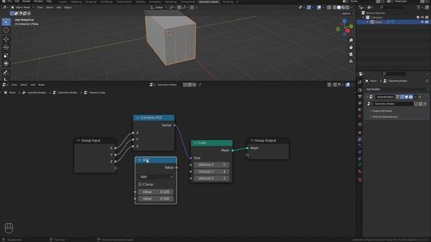Collapse the Group Input node
Viewport: 431px width, 242px height.
point(78,140)
